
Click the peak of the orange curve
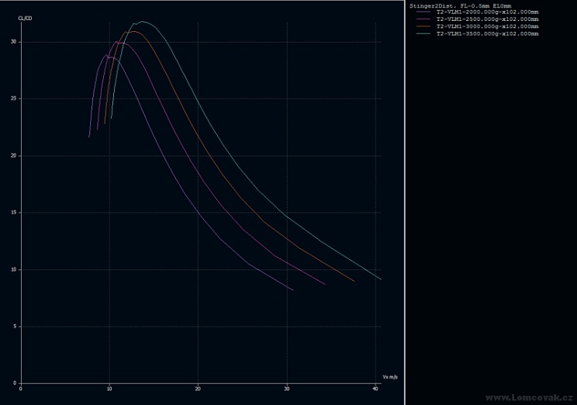[134, 32]
